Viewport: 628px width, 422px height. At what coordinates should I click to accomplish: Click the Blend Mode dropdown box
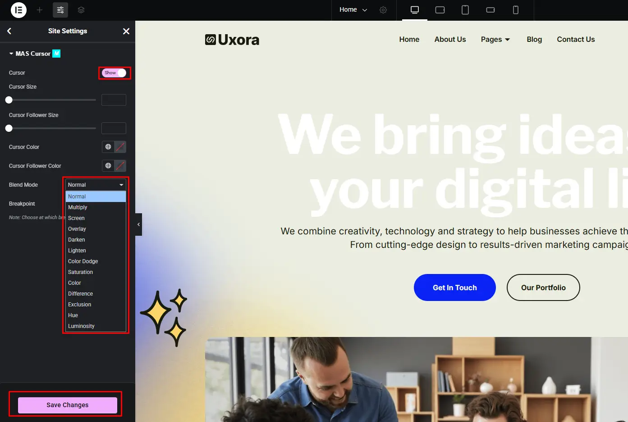point(96,185)
